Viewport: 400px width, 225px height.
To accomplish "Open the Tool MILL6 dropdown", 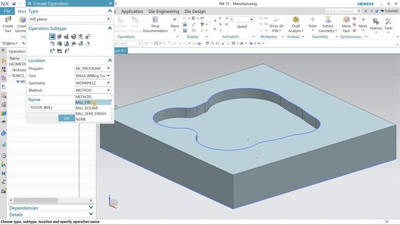I will [93, 76].
